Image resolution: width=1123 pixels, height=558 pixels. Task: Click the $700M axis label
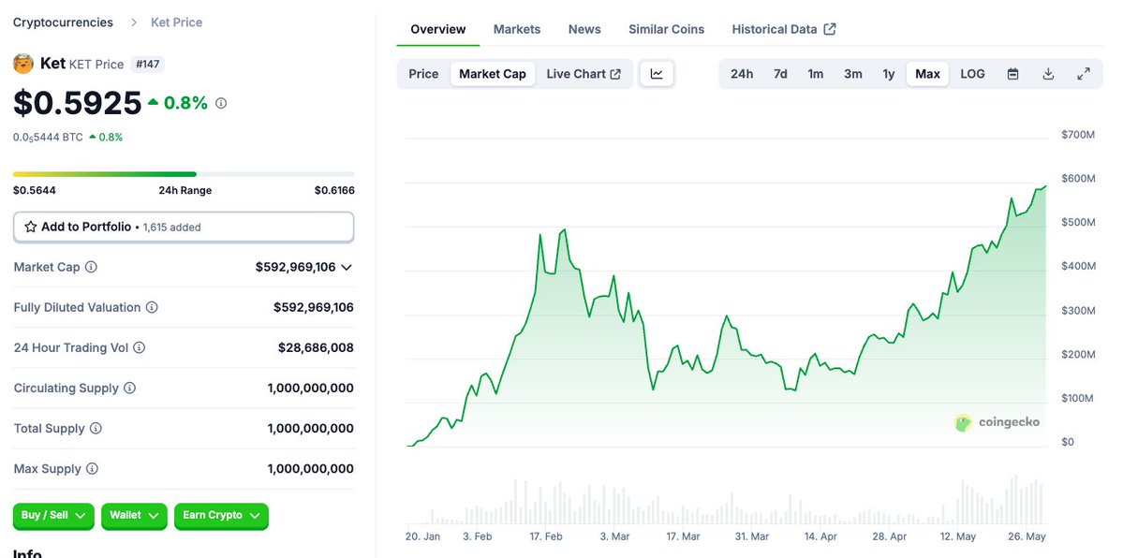coord(1078,135)
